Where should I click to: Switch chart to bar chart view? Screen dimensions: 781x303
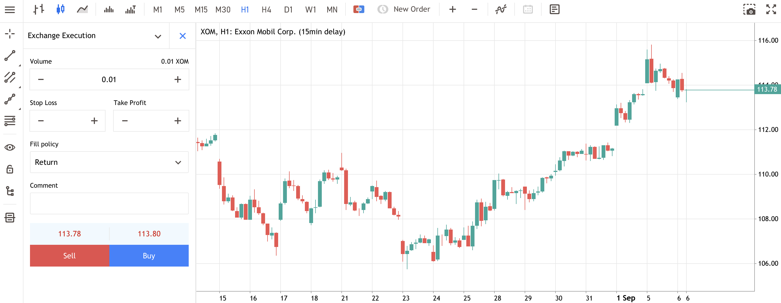pyautogui.click(x=39, y=9)
